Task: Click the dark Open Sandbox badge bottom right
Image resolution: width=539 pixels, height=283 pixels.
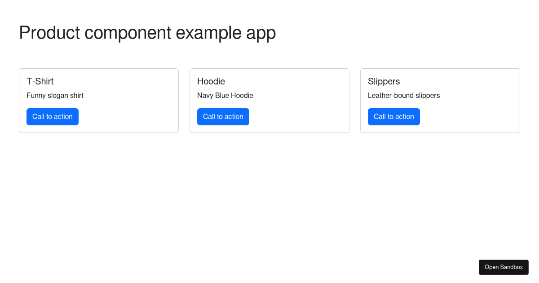Action: 504,267
